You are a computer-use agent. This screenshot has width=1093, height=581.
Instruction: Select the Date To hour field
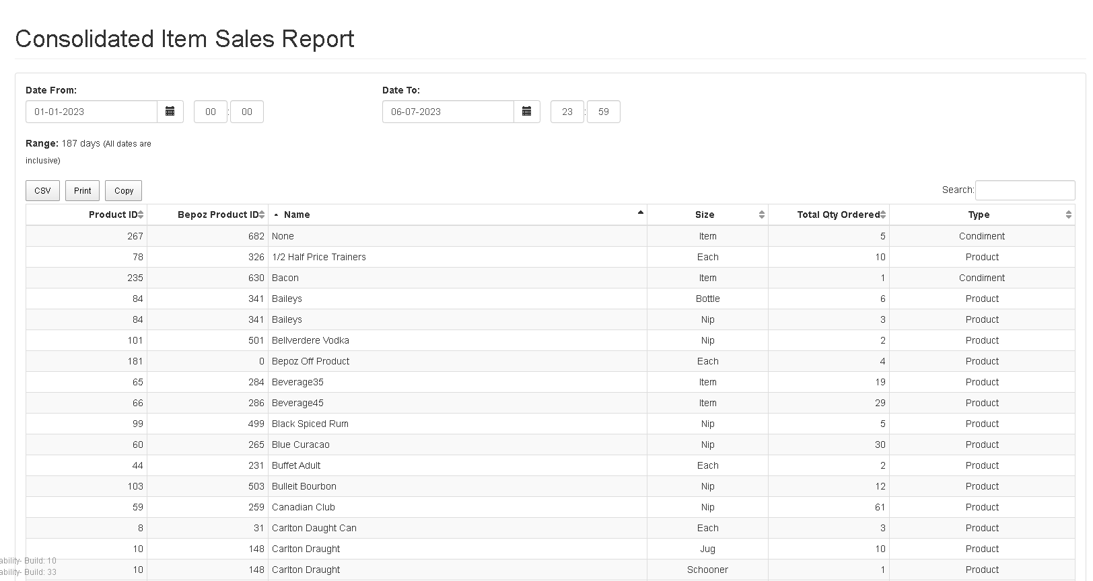(567, 112)
